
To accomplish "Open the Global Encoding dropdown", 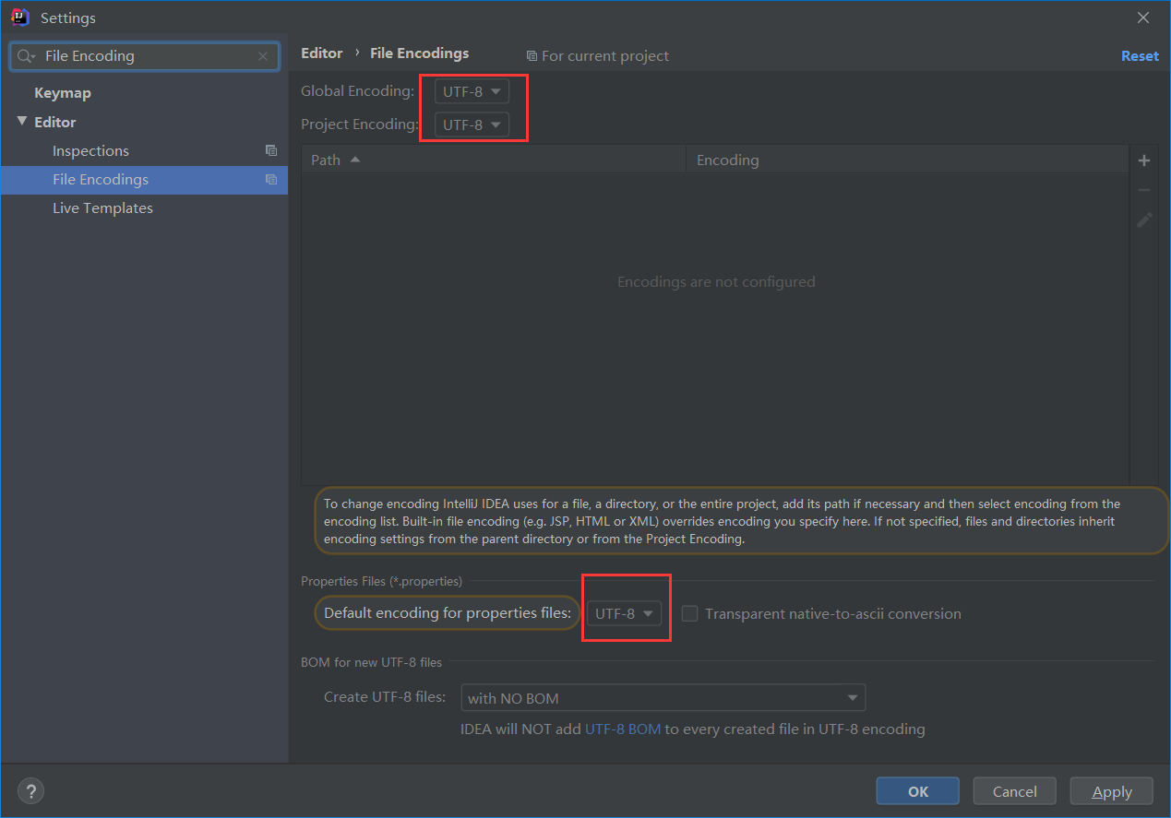I will (472, 90).
